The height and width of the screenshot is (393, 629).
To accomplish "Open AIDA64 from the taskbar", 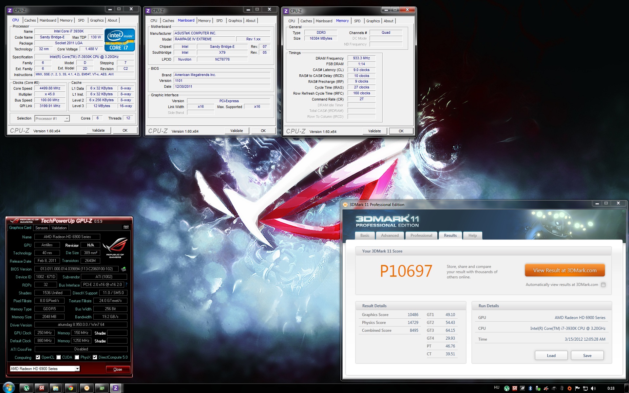I will pos(42,388).
